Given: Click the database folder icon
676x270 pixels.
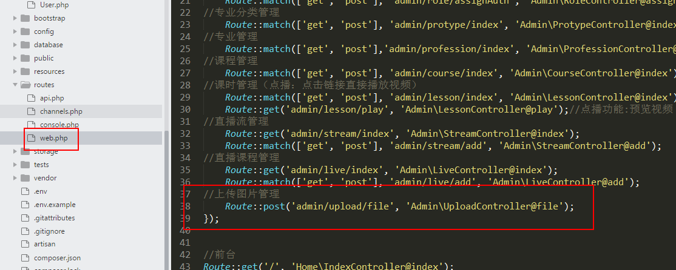Looking at the screenshot, I should [x=25, y=45].
